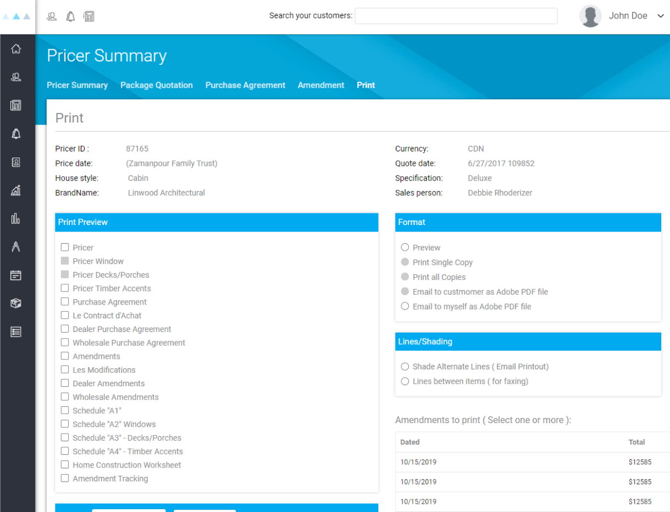Viewport: 670px width, 512px height.
Task: Check the Purchase Agreement checkbox
Action: point(65,302)
